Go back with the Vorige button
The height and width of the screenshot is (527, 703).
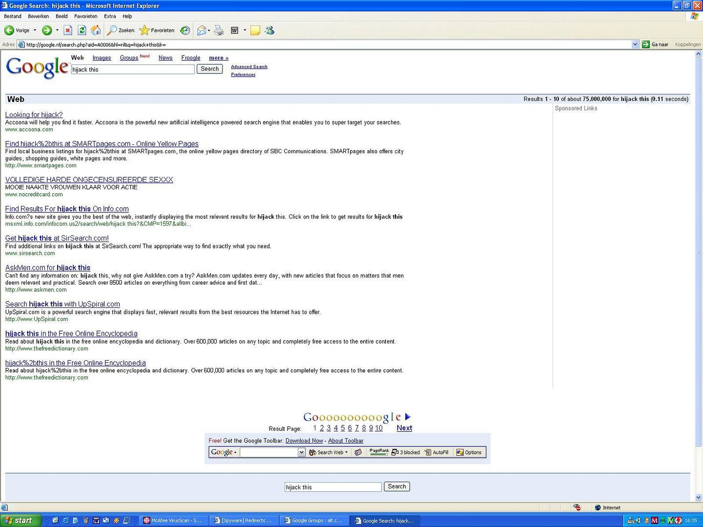[x=17, y=30]
